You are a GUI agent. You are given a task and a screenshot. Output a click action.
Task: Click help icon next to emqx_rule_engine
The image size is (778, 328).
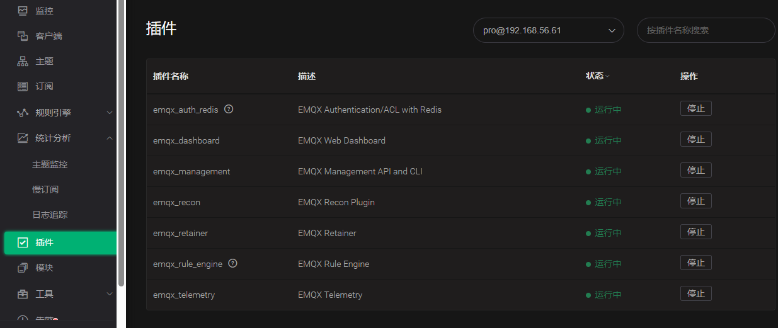pyautogui.click(x=232, y=264)
